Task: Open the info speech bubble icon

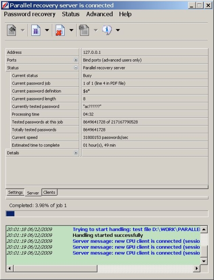Action: pos(107,30)
